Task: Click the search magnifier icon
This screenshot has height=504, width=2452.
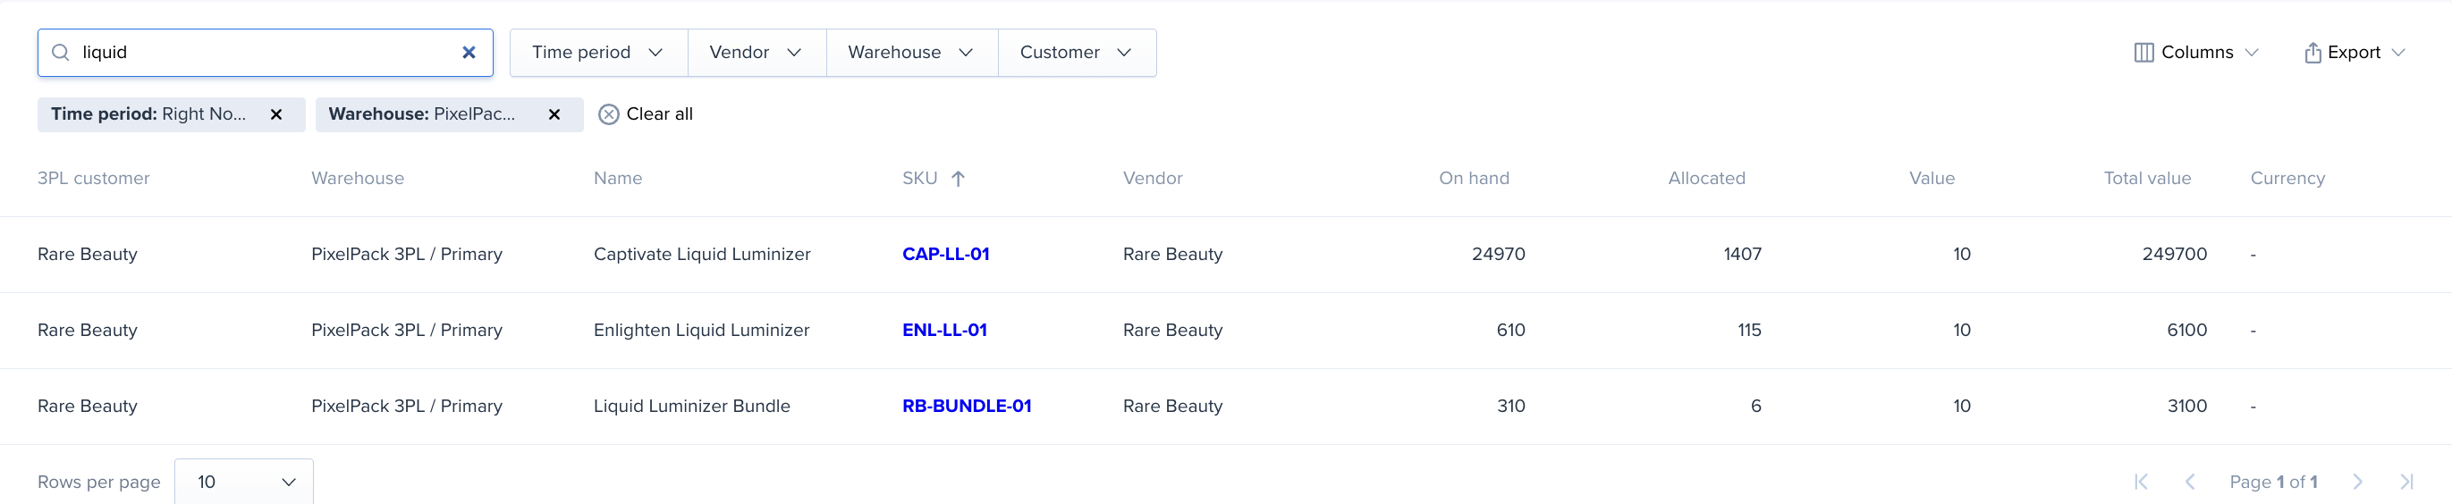Action: pyautogui.click(x=60, y=53)
